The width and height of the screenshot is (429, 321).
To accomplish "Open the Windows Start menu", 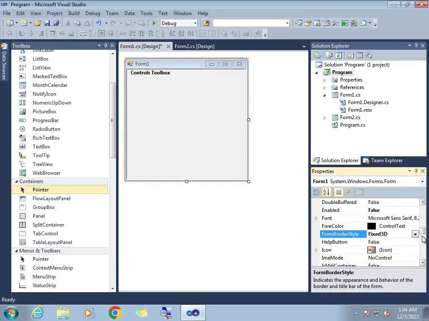I will [11, 313].
